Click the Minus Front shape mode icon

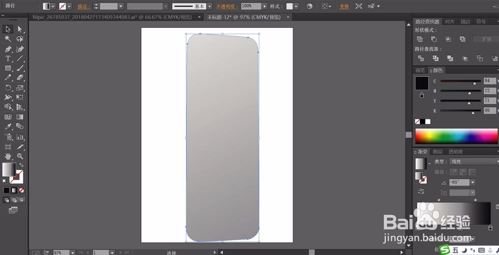pyautogui.click(x=434, y=39)
